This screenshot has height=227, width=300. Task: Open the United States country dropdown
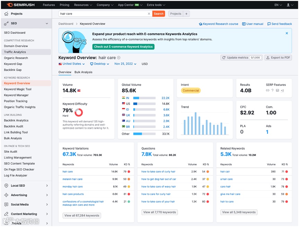point(72,64)
